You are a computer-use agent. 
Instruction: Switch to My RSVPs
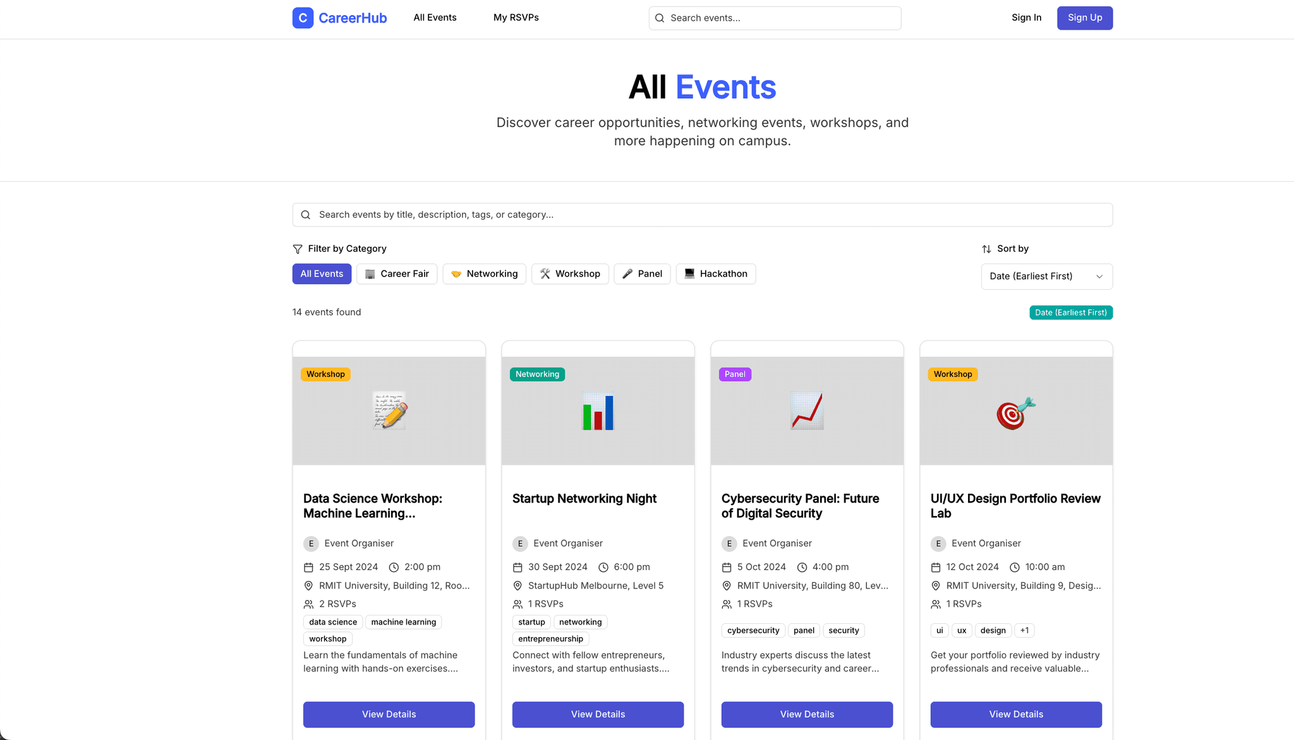516,17
